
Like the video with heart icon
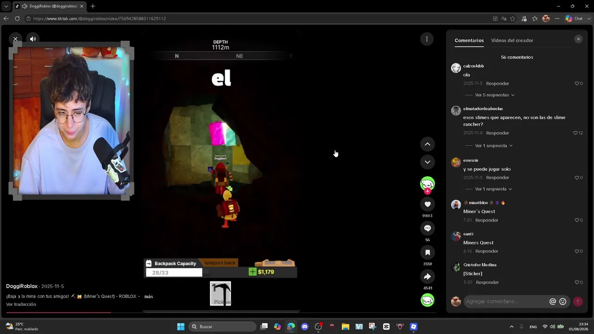coord(427,204)
